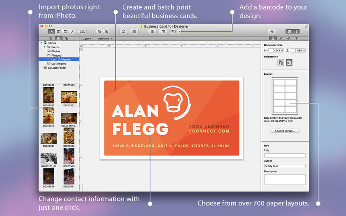
Task: Click the calendar toolbar icon
Action: (163, 32)
